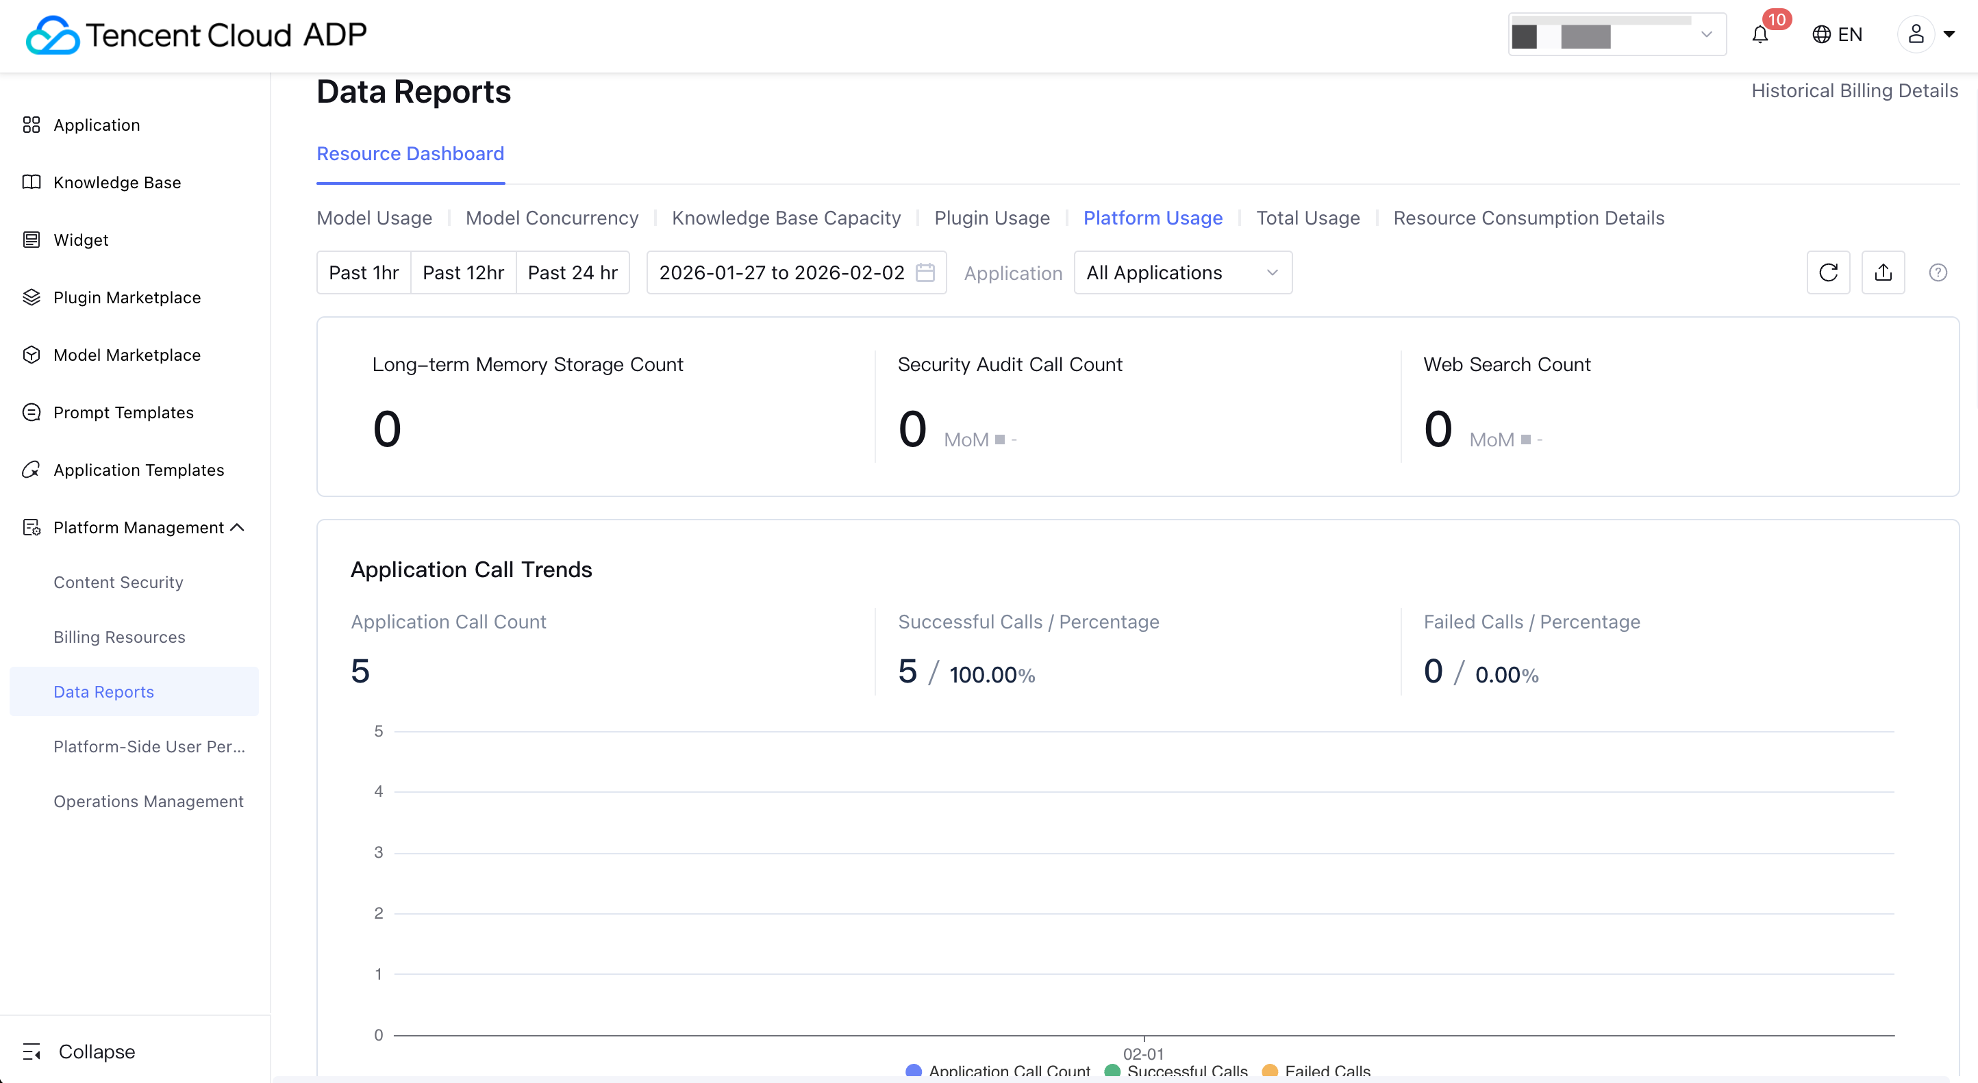Open the user profile avatar icon

click(1916, 34)
